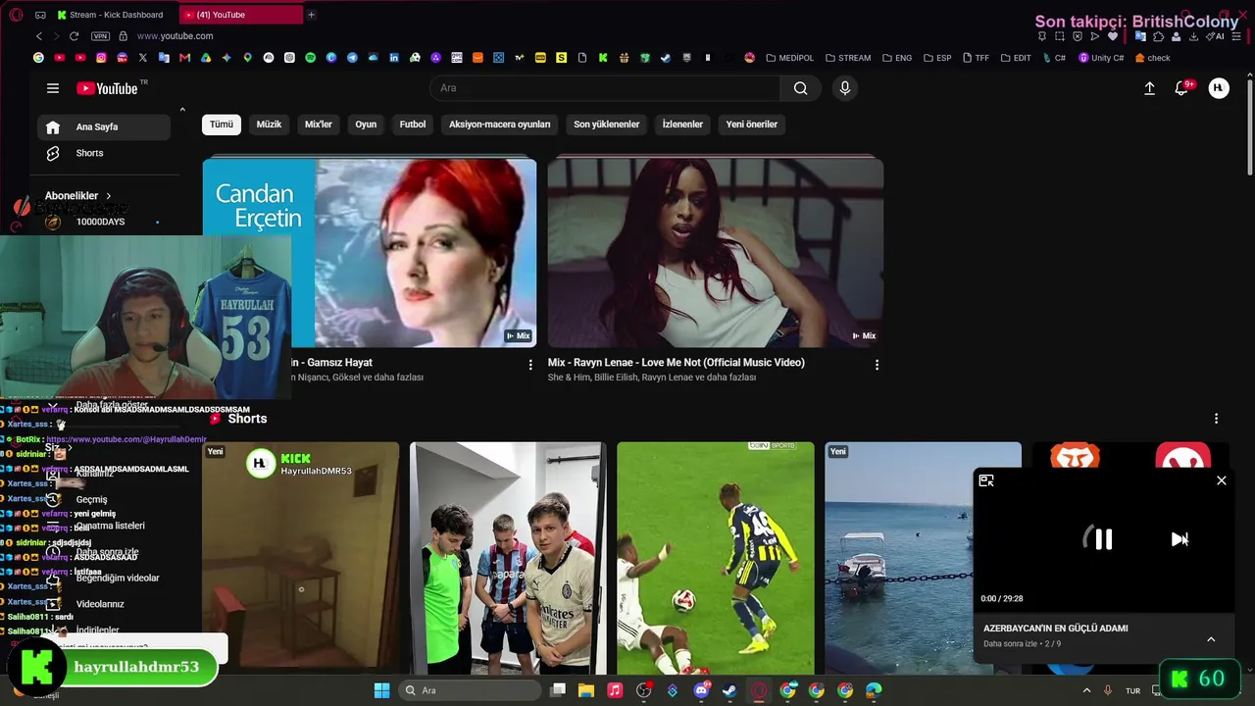
Task: Expand the miniplayer to full page
Action: [x=986, y=480]
